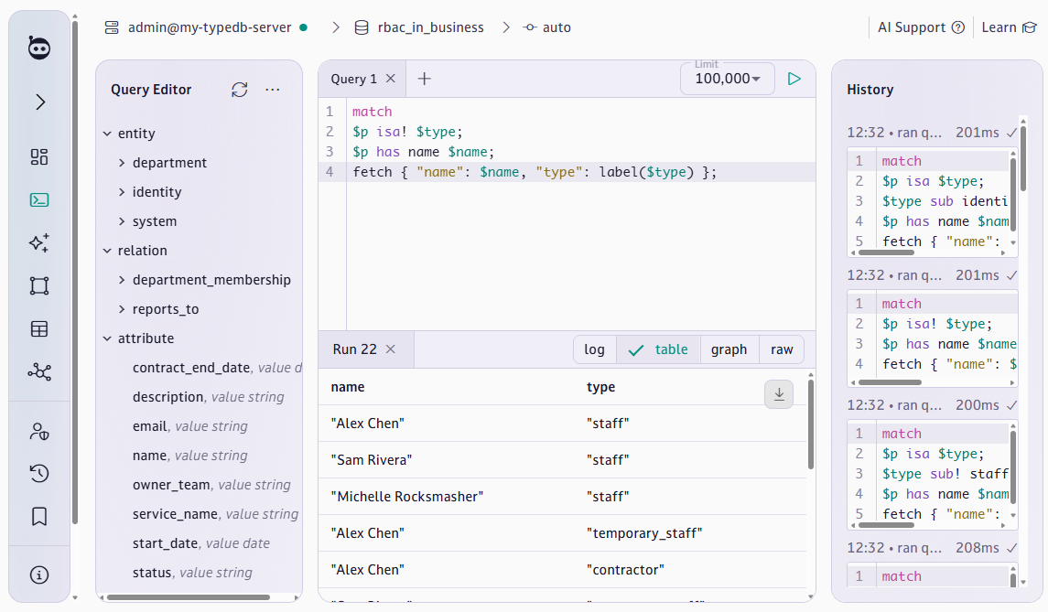Close the Query 1 tab
The width and height of the screenshot is (1048, 612).
tap(391, 78)
